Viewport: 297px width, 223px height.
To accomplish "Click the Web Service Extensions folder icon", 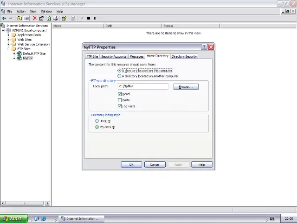I will coord(13,44).
